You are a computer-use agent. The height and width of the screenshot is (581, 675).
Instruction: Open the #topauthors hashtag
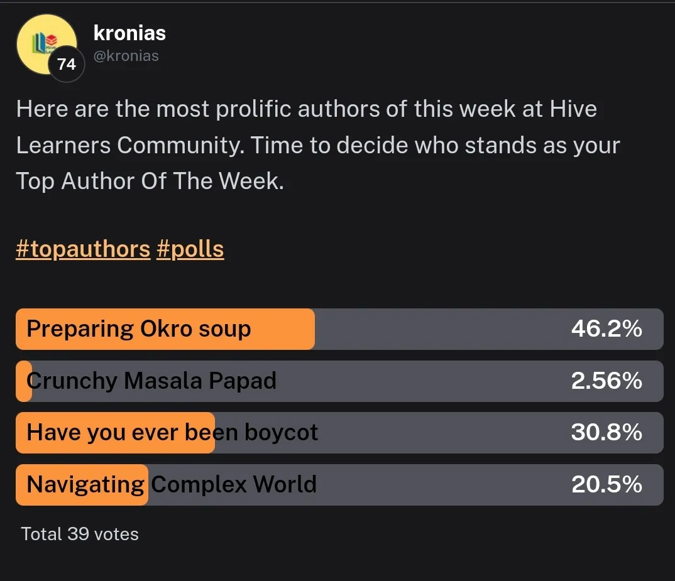tap(83, 249)
